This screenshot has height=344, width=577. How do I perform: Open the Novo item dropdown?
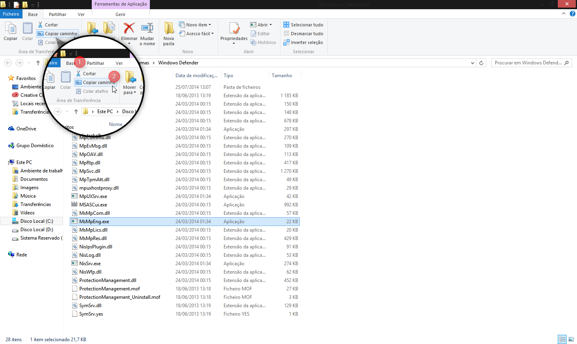pos(195,25)
